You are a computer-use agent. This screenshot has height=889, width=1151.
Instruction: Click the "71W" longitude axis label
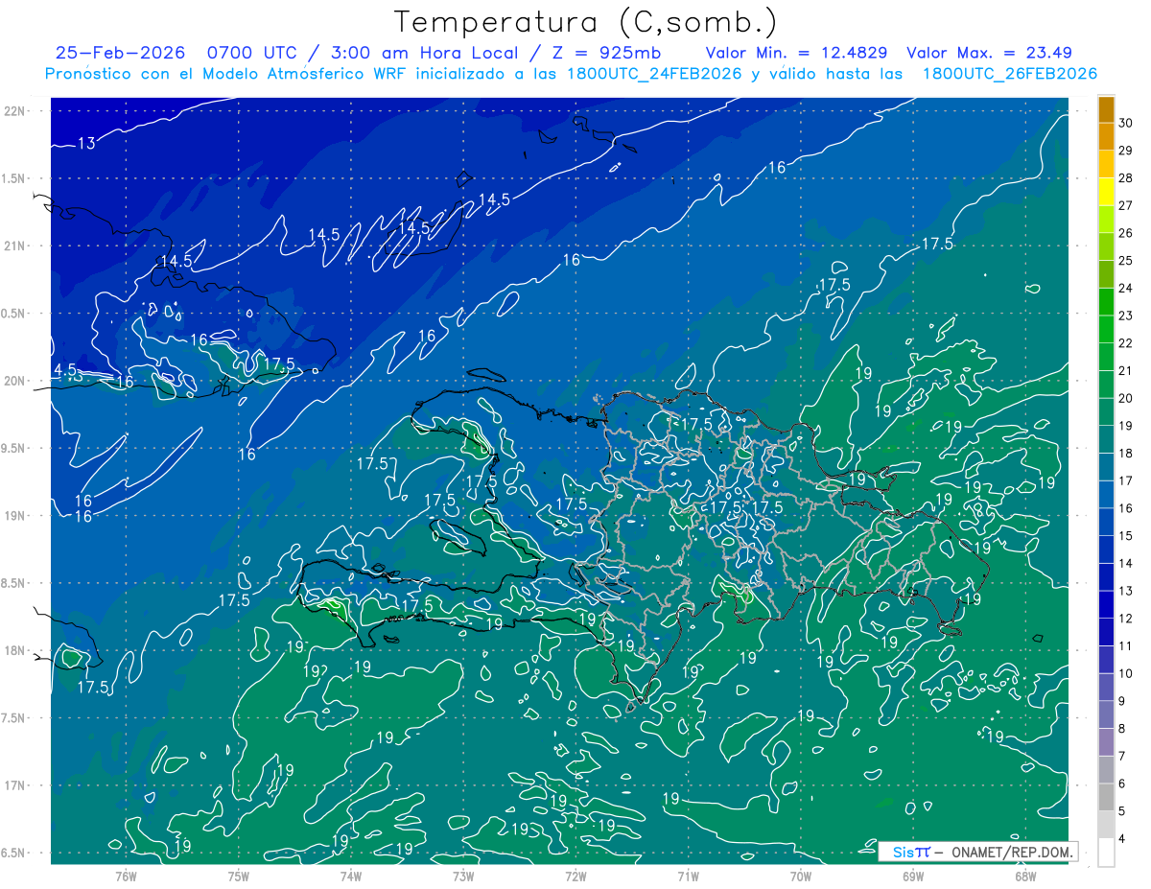coord(688,875)
